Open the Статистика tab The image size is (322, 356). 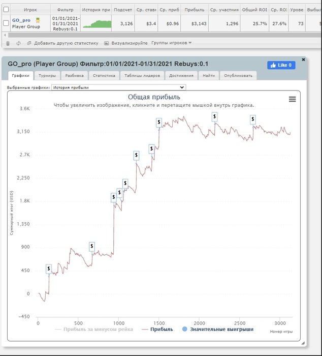coord(104,76)
